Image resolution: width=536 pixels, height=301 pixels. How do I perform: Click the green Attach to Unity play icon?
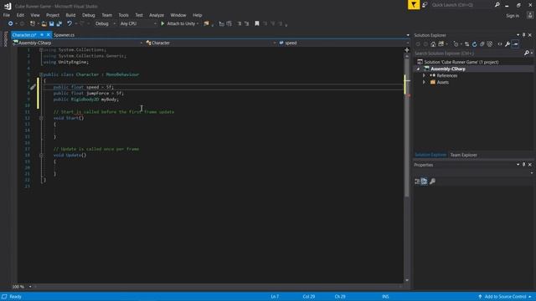click(x=162, y=23)
